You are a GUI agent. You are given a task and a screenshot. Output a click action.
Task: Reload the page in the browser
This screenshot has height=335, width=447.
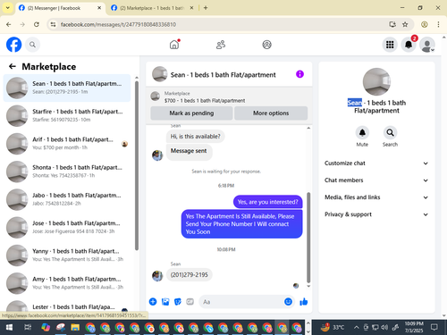pyautogui.click(x=37, y=24)
